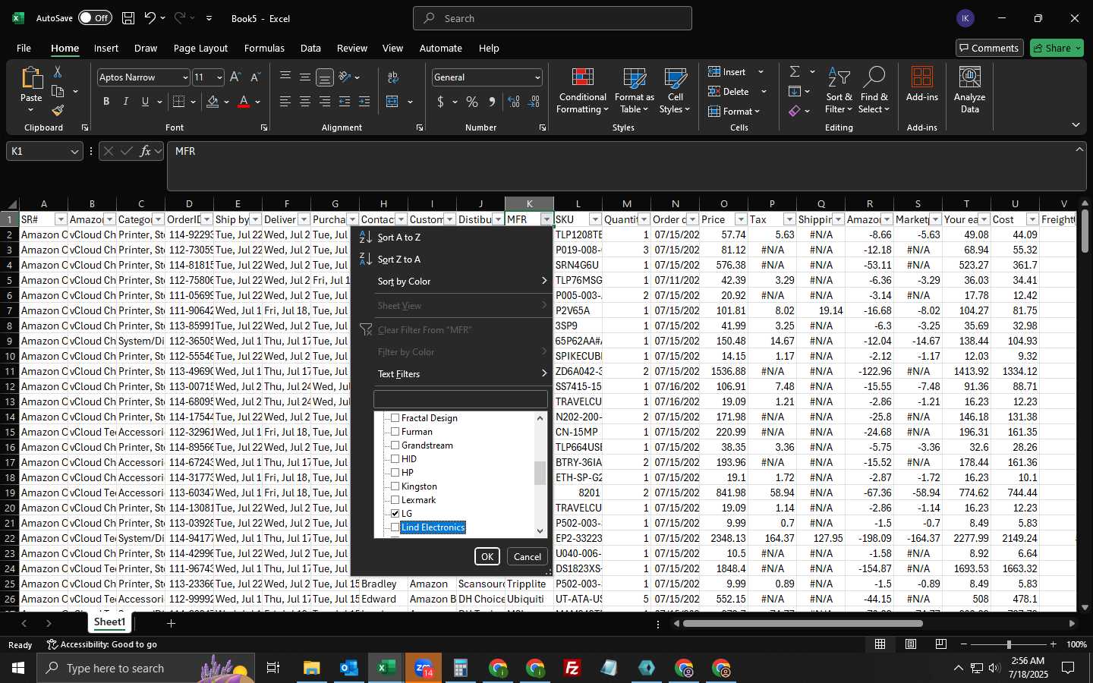Screen dimensions: 1093x683
Task: Increase font size icon
Action: [x=235, y=77]
